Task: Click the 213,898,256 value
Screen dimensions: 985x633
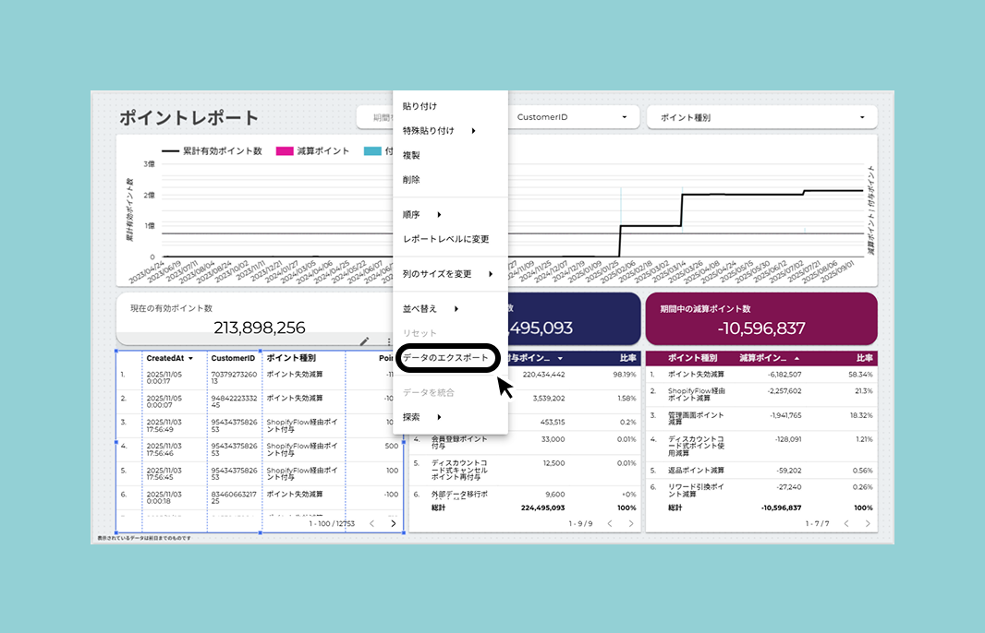Action: 259,328
